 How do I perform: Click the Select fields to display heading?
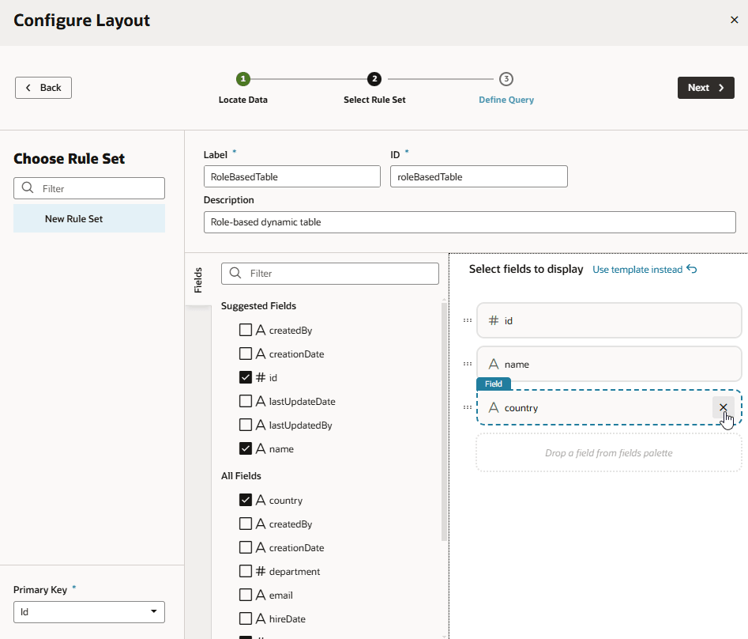click(526, 269)
